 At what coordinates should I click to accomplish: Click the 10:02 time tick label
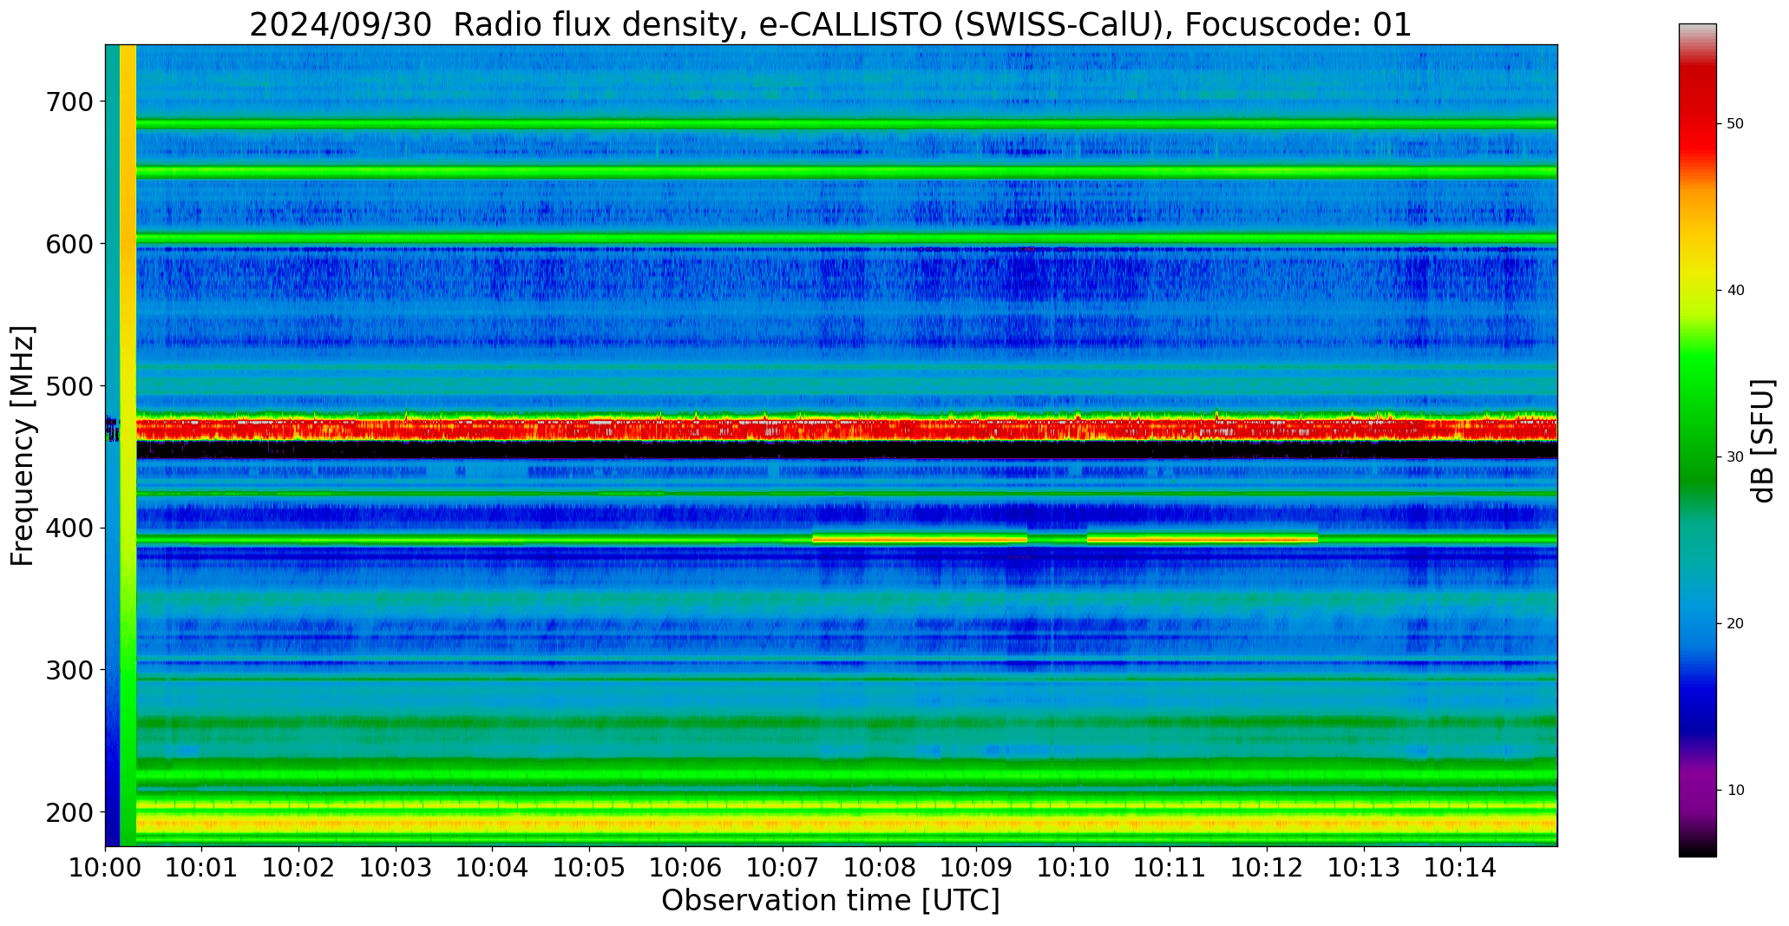coord(299,867)
